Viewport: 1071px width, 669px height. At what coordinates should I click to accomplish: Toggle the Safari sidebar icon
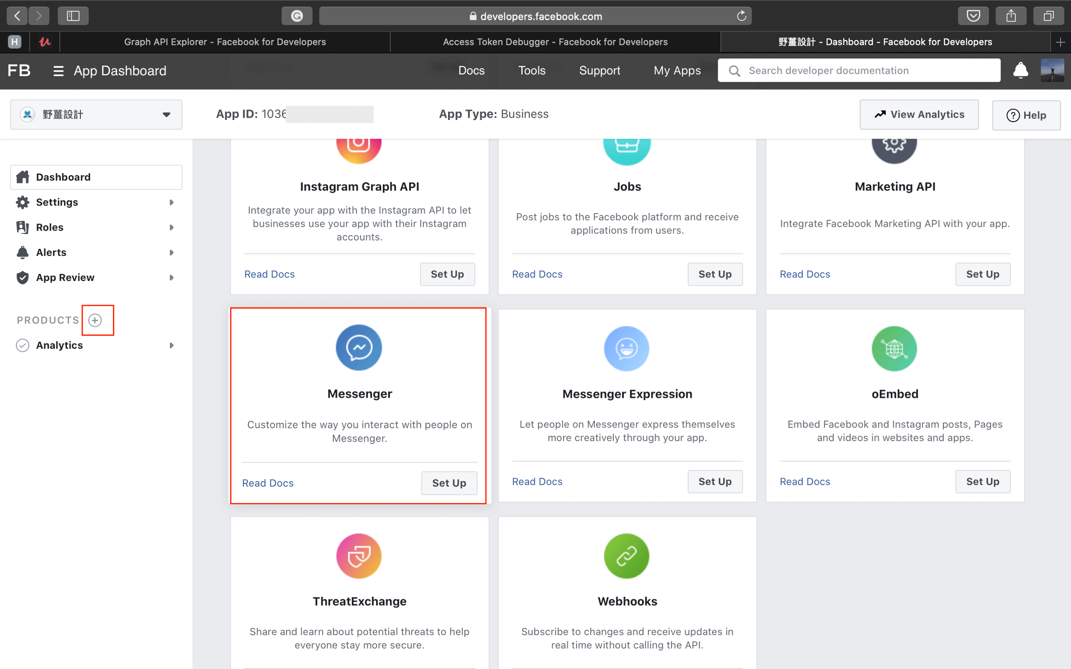[x=73, y=16]
